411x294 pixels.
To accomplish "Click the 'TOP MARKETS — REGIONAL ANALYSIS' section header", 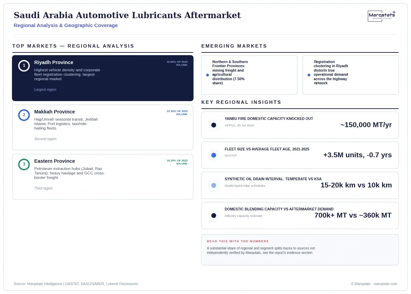I will [x=73, y=46].
